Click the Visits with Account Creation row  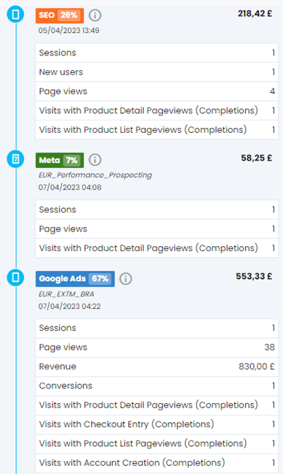pos(157,463)
